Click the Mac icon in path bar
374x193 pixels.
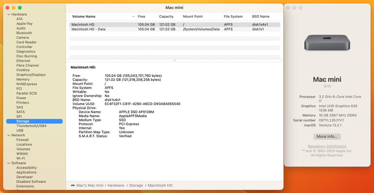click(73, 186)
